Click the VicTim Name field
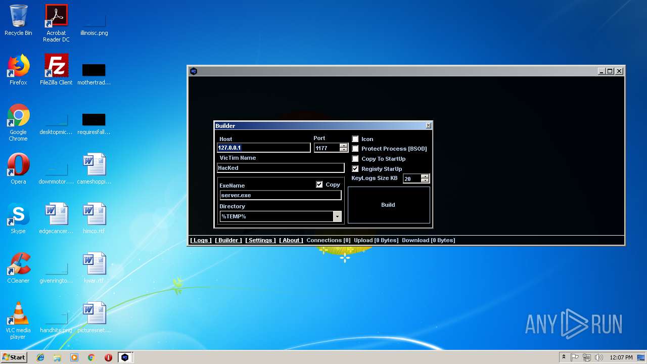This screenshot has width=647, height=364. 281,168
